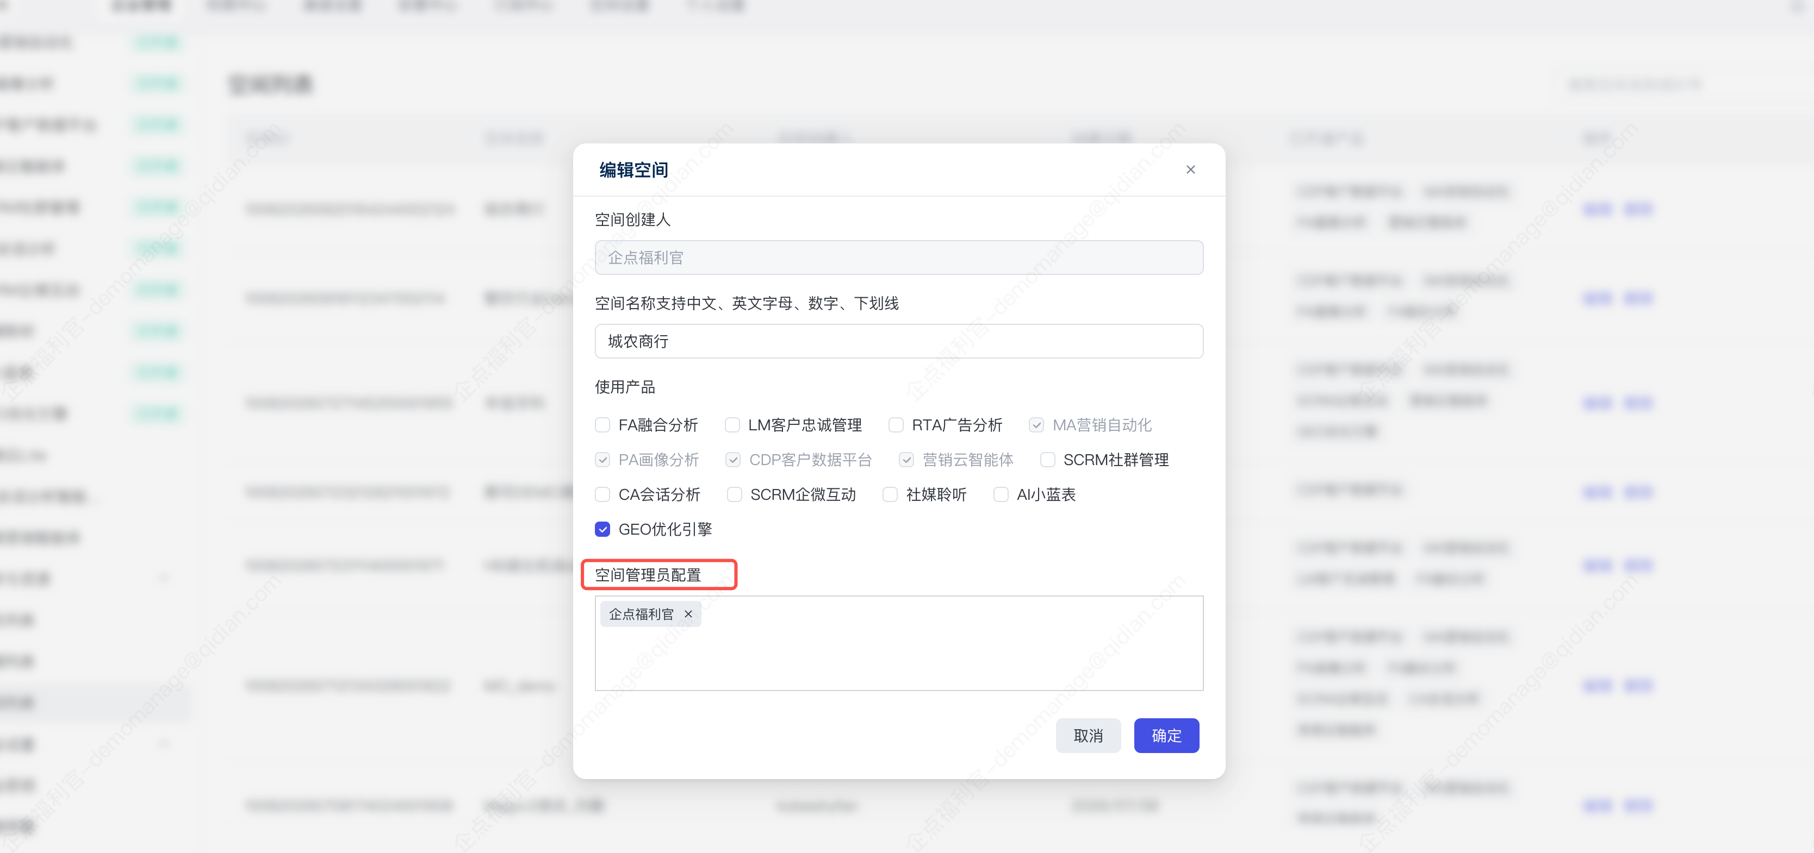Click the PA画像分析 checkbox
This screenshot has width=1814, height=853.
pos(602,460)
